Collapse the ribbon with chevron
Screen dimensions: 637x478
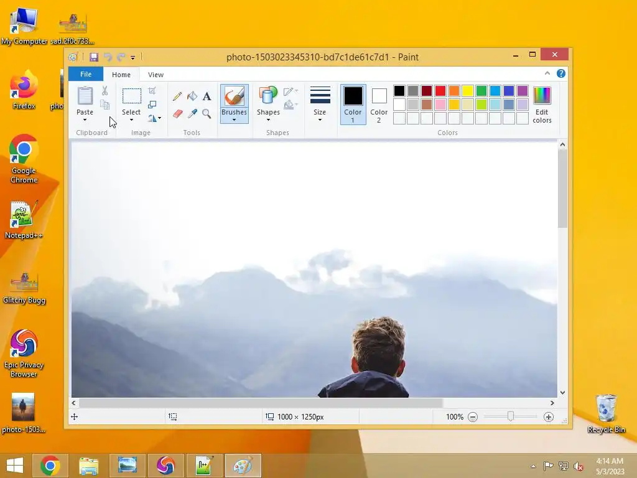[x=547, y=73]
